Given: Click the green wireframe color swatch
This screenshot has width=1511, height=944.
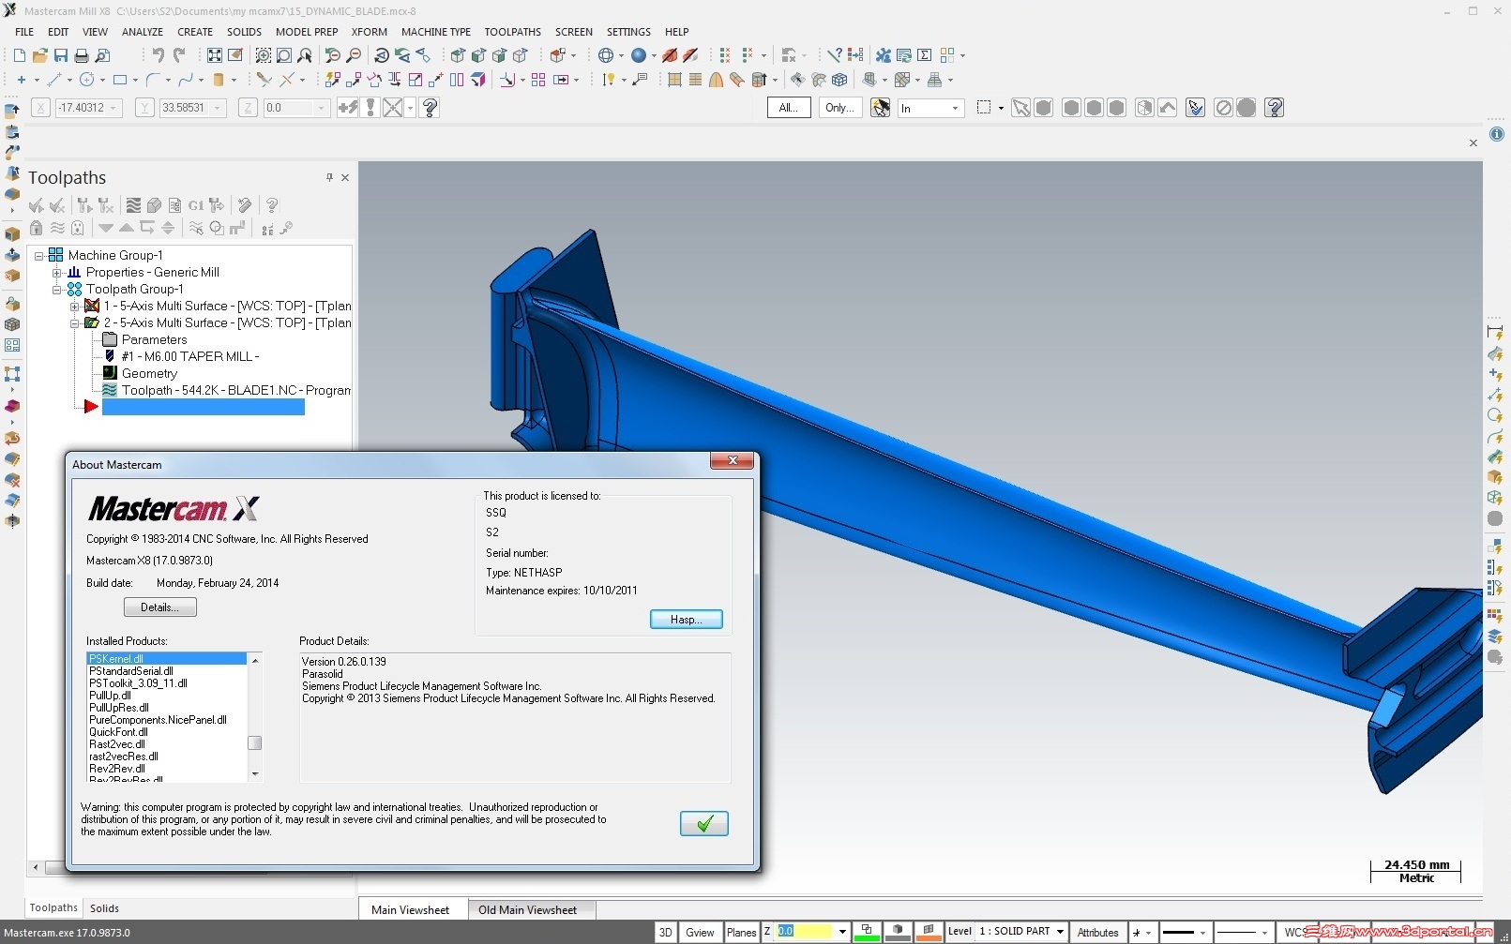Looking at the screenshot, I should coord(867,932).
